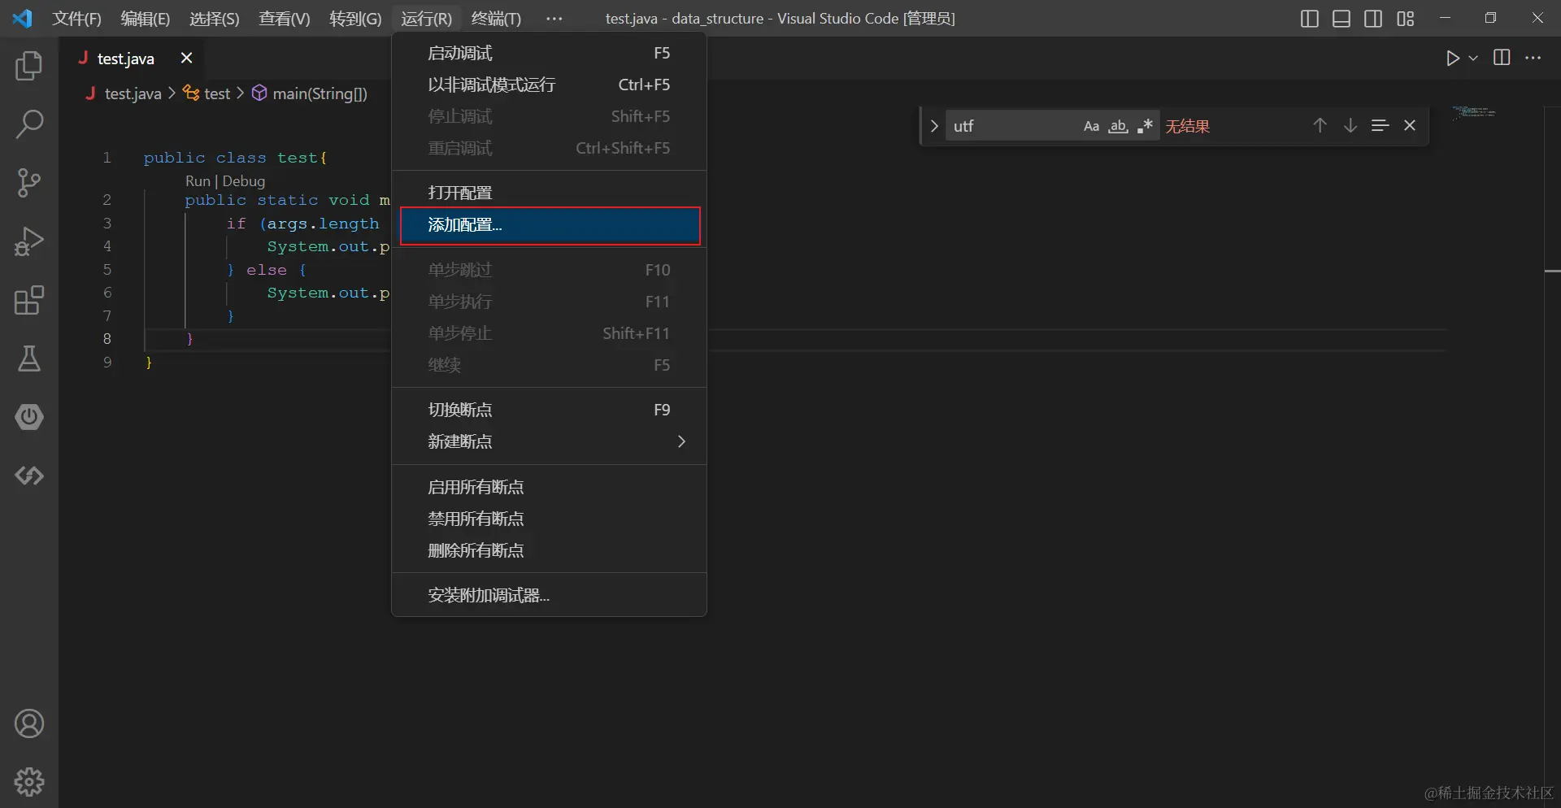The height and width of the screenshot is (808, 1561).
Task: Open the angle-brackets icon view in activity bar
Action: coord(29,476)
